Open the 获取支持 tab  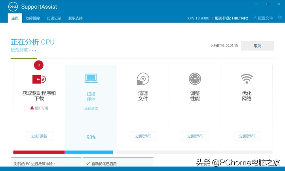tap(76, 18)
